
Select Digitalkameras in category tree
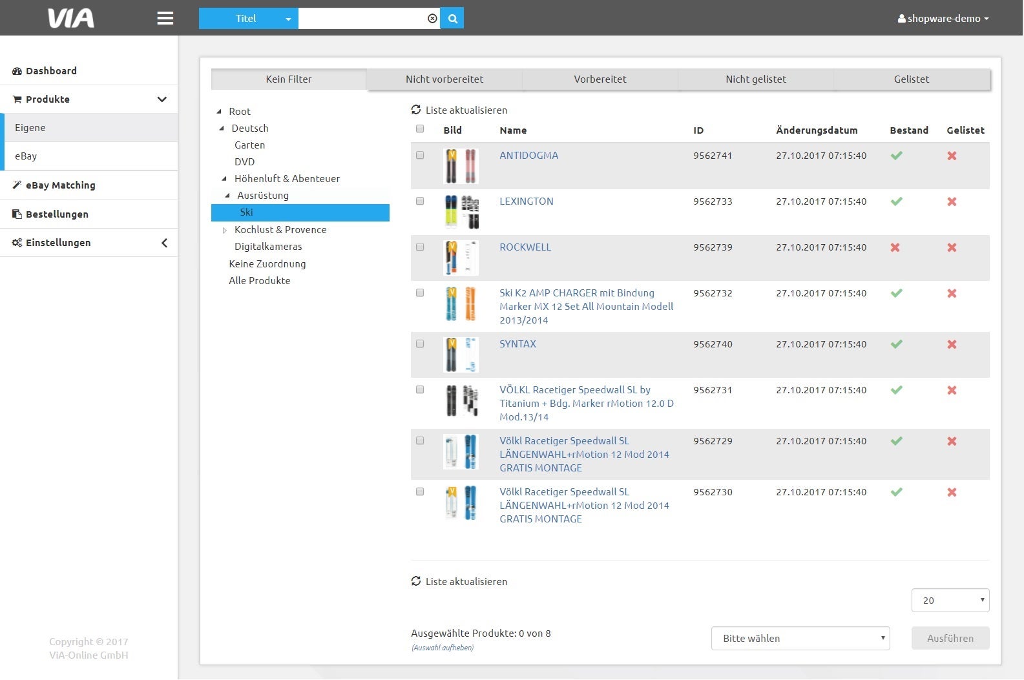click(x=268, y=247)
